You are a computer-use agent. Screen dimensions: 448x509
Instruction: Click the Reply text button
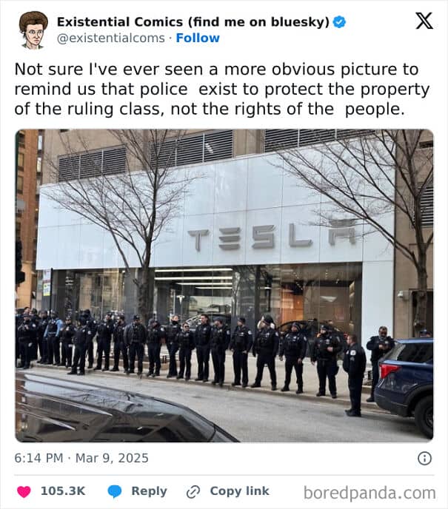point(149,491)
